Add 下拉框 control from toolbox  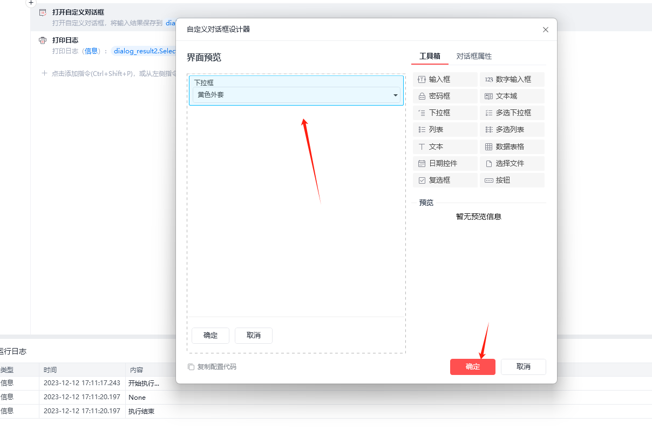pyautogui.click(x=445, y=113)
